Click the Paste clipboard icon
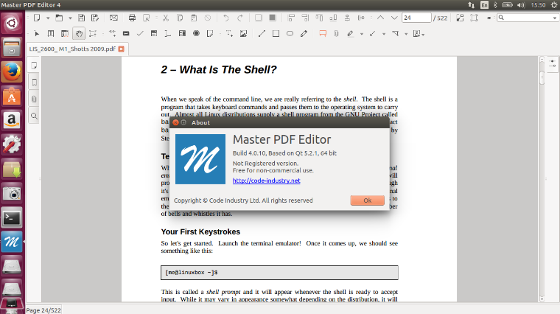Viewport: 560px width, 314px height. pos(194,18)
